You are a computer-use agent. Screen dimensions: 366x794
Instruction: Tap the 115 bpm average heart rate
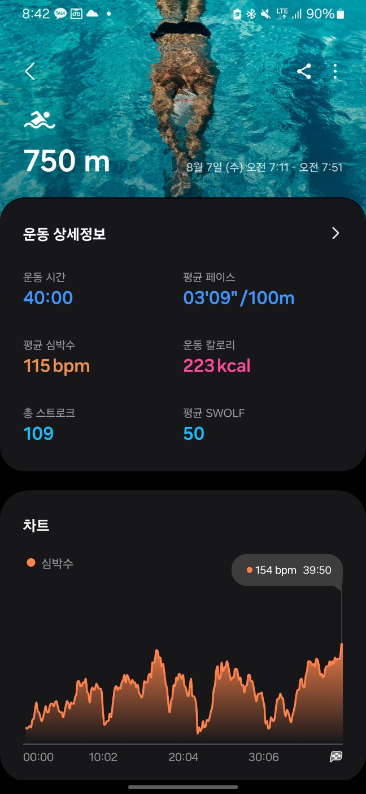pyautogui.click(x=56, y=366)
